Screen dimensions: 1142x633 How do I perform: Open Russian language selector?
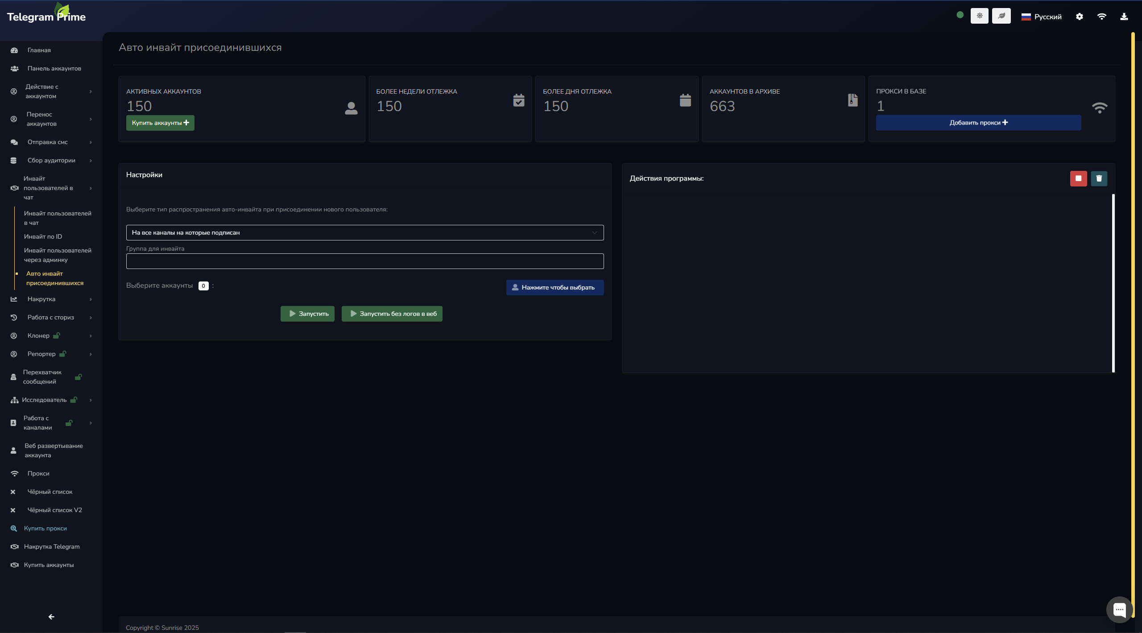(x=1041, y=17)
